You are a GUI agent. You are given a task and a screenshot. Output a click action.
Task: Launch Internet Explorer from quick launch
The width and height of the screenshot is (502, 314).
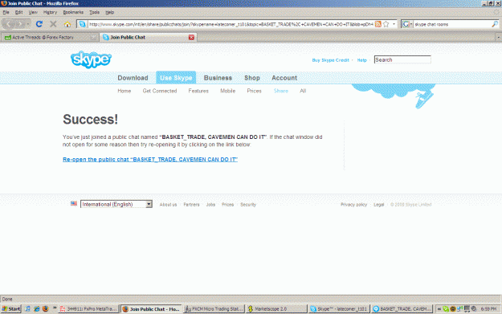(x=36, y=309)
